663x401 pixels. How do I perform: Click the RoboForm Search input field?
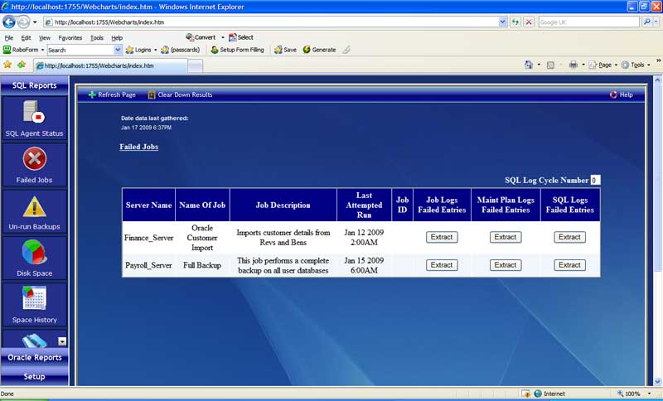click(x=80, y=50)
